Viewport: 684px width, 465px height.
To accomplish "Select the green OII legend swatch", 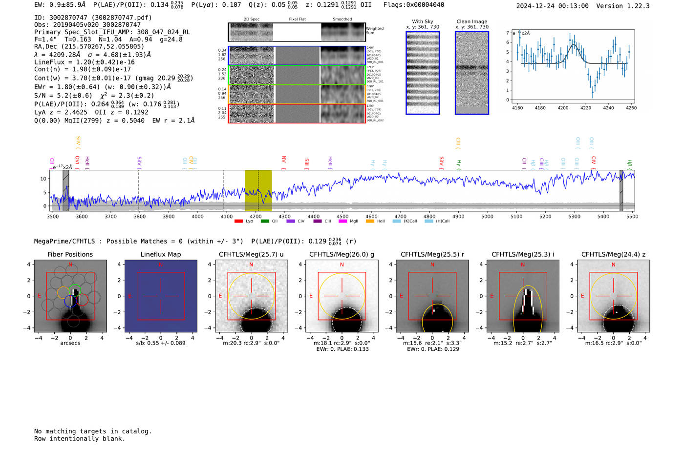I will tap(265, 222).
